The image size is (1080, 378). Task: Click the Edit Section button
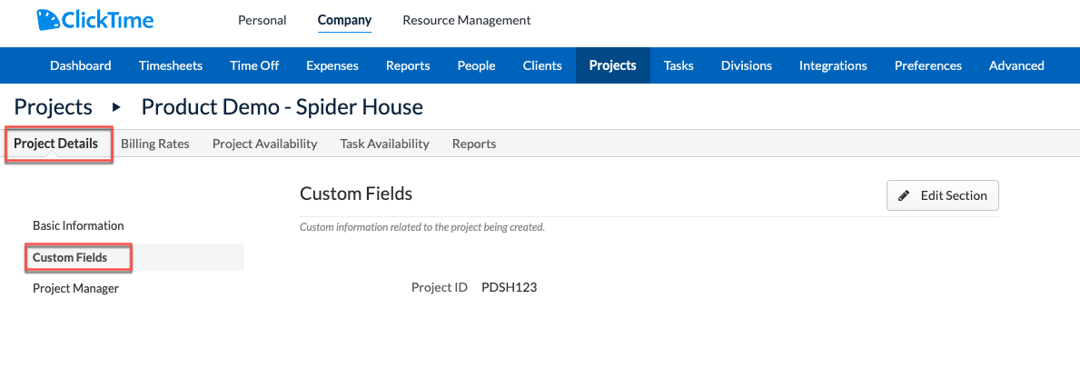[x=942, y=195]
